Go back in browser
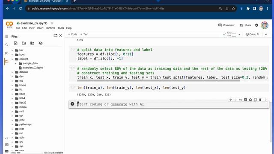 (7, 9)
